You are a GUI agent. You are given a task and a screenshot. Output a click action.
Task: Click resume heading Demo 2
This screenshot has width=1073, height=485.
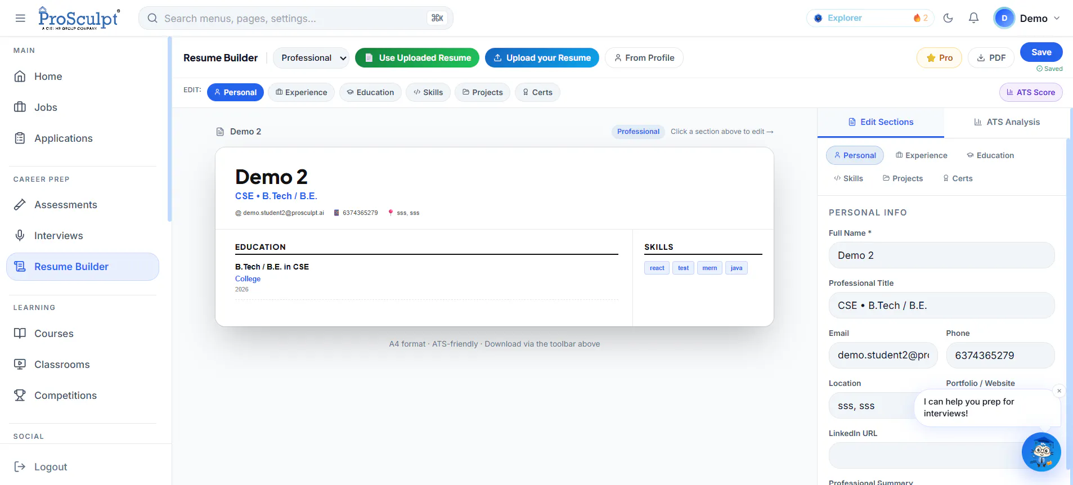pyautogui.click(x=271, y=177)
